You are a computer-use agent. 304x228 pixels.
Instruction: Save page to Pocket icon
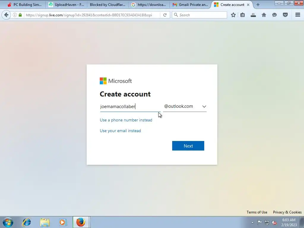pyautogui.click(x=285, y=15)
